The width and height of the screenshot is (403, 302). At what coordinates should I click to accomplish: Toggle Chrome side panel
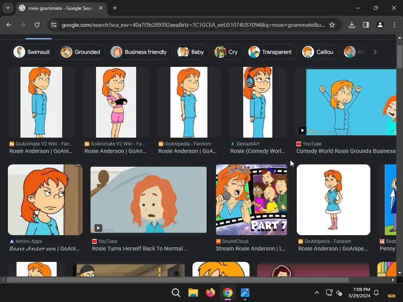(x=366, y=25)
